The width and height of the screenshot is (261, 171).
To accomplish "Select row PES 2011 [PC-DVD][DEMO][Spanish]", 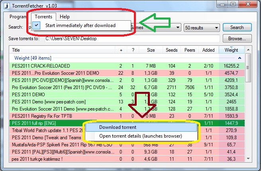I will [x=127, y=80].
